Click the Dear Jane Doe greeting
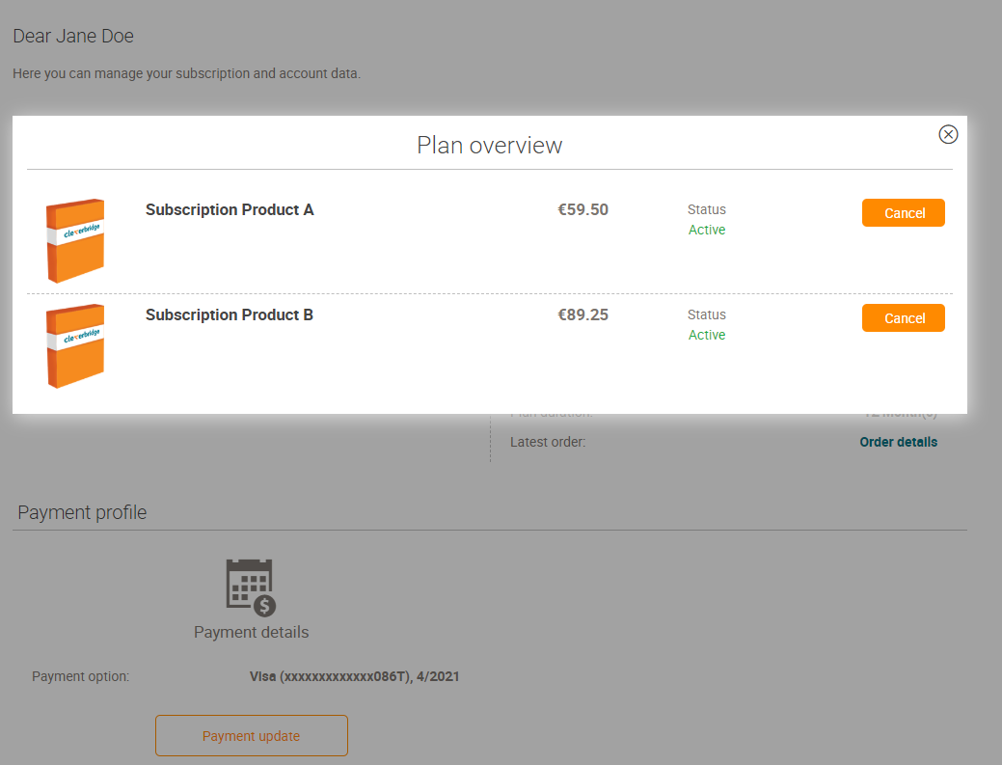Viewport: 1002px width, 765px height. pyautogui.click(x=73, y=37)
